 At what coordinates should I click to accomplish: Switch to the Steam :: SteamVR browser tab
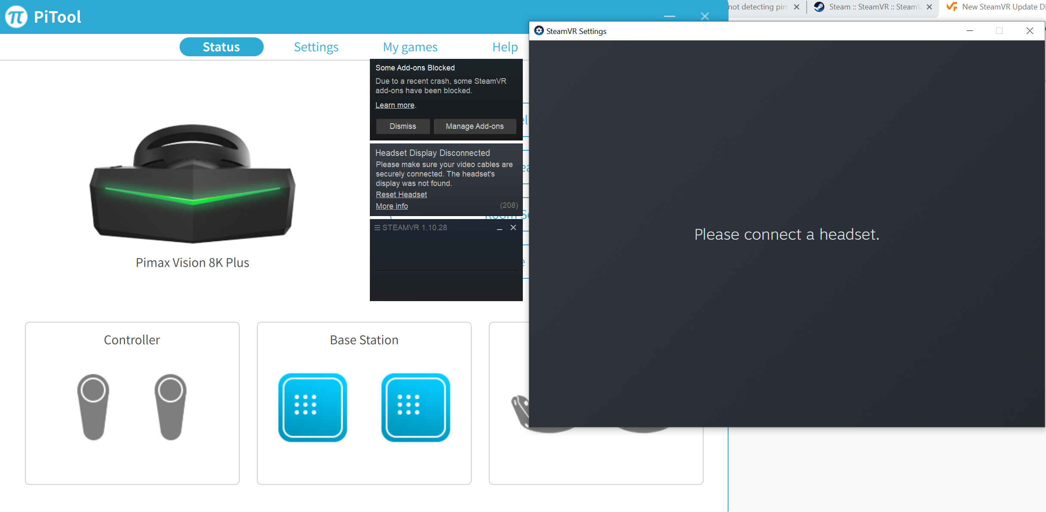[874, 7]
